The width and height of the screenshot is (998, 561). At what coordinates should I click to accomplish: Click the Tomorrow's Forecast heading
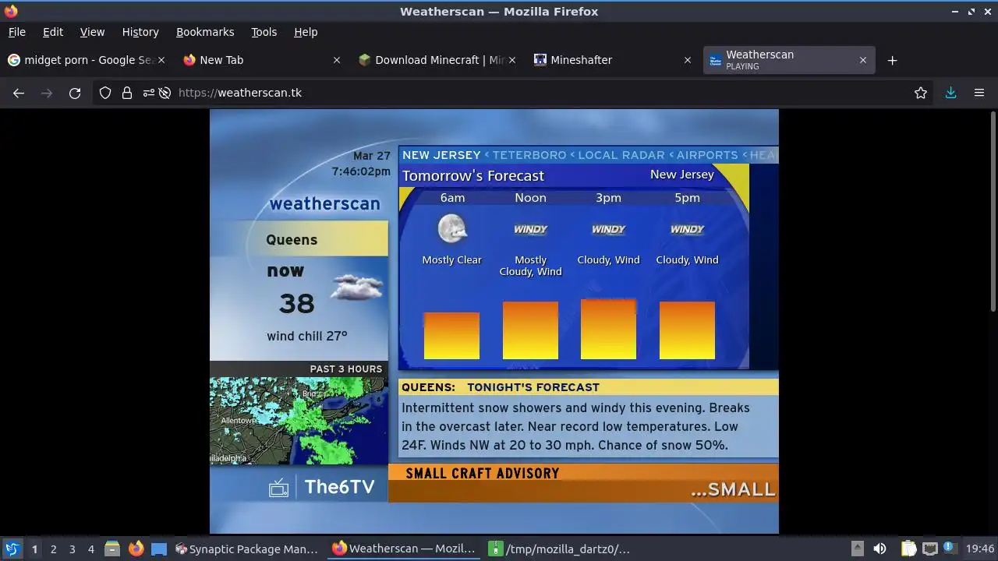coord(473,176)
